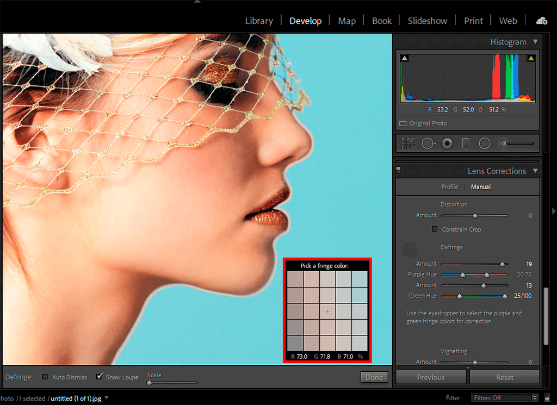Click the Defringe section label
The image size is (557, 405).
451,247
